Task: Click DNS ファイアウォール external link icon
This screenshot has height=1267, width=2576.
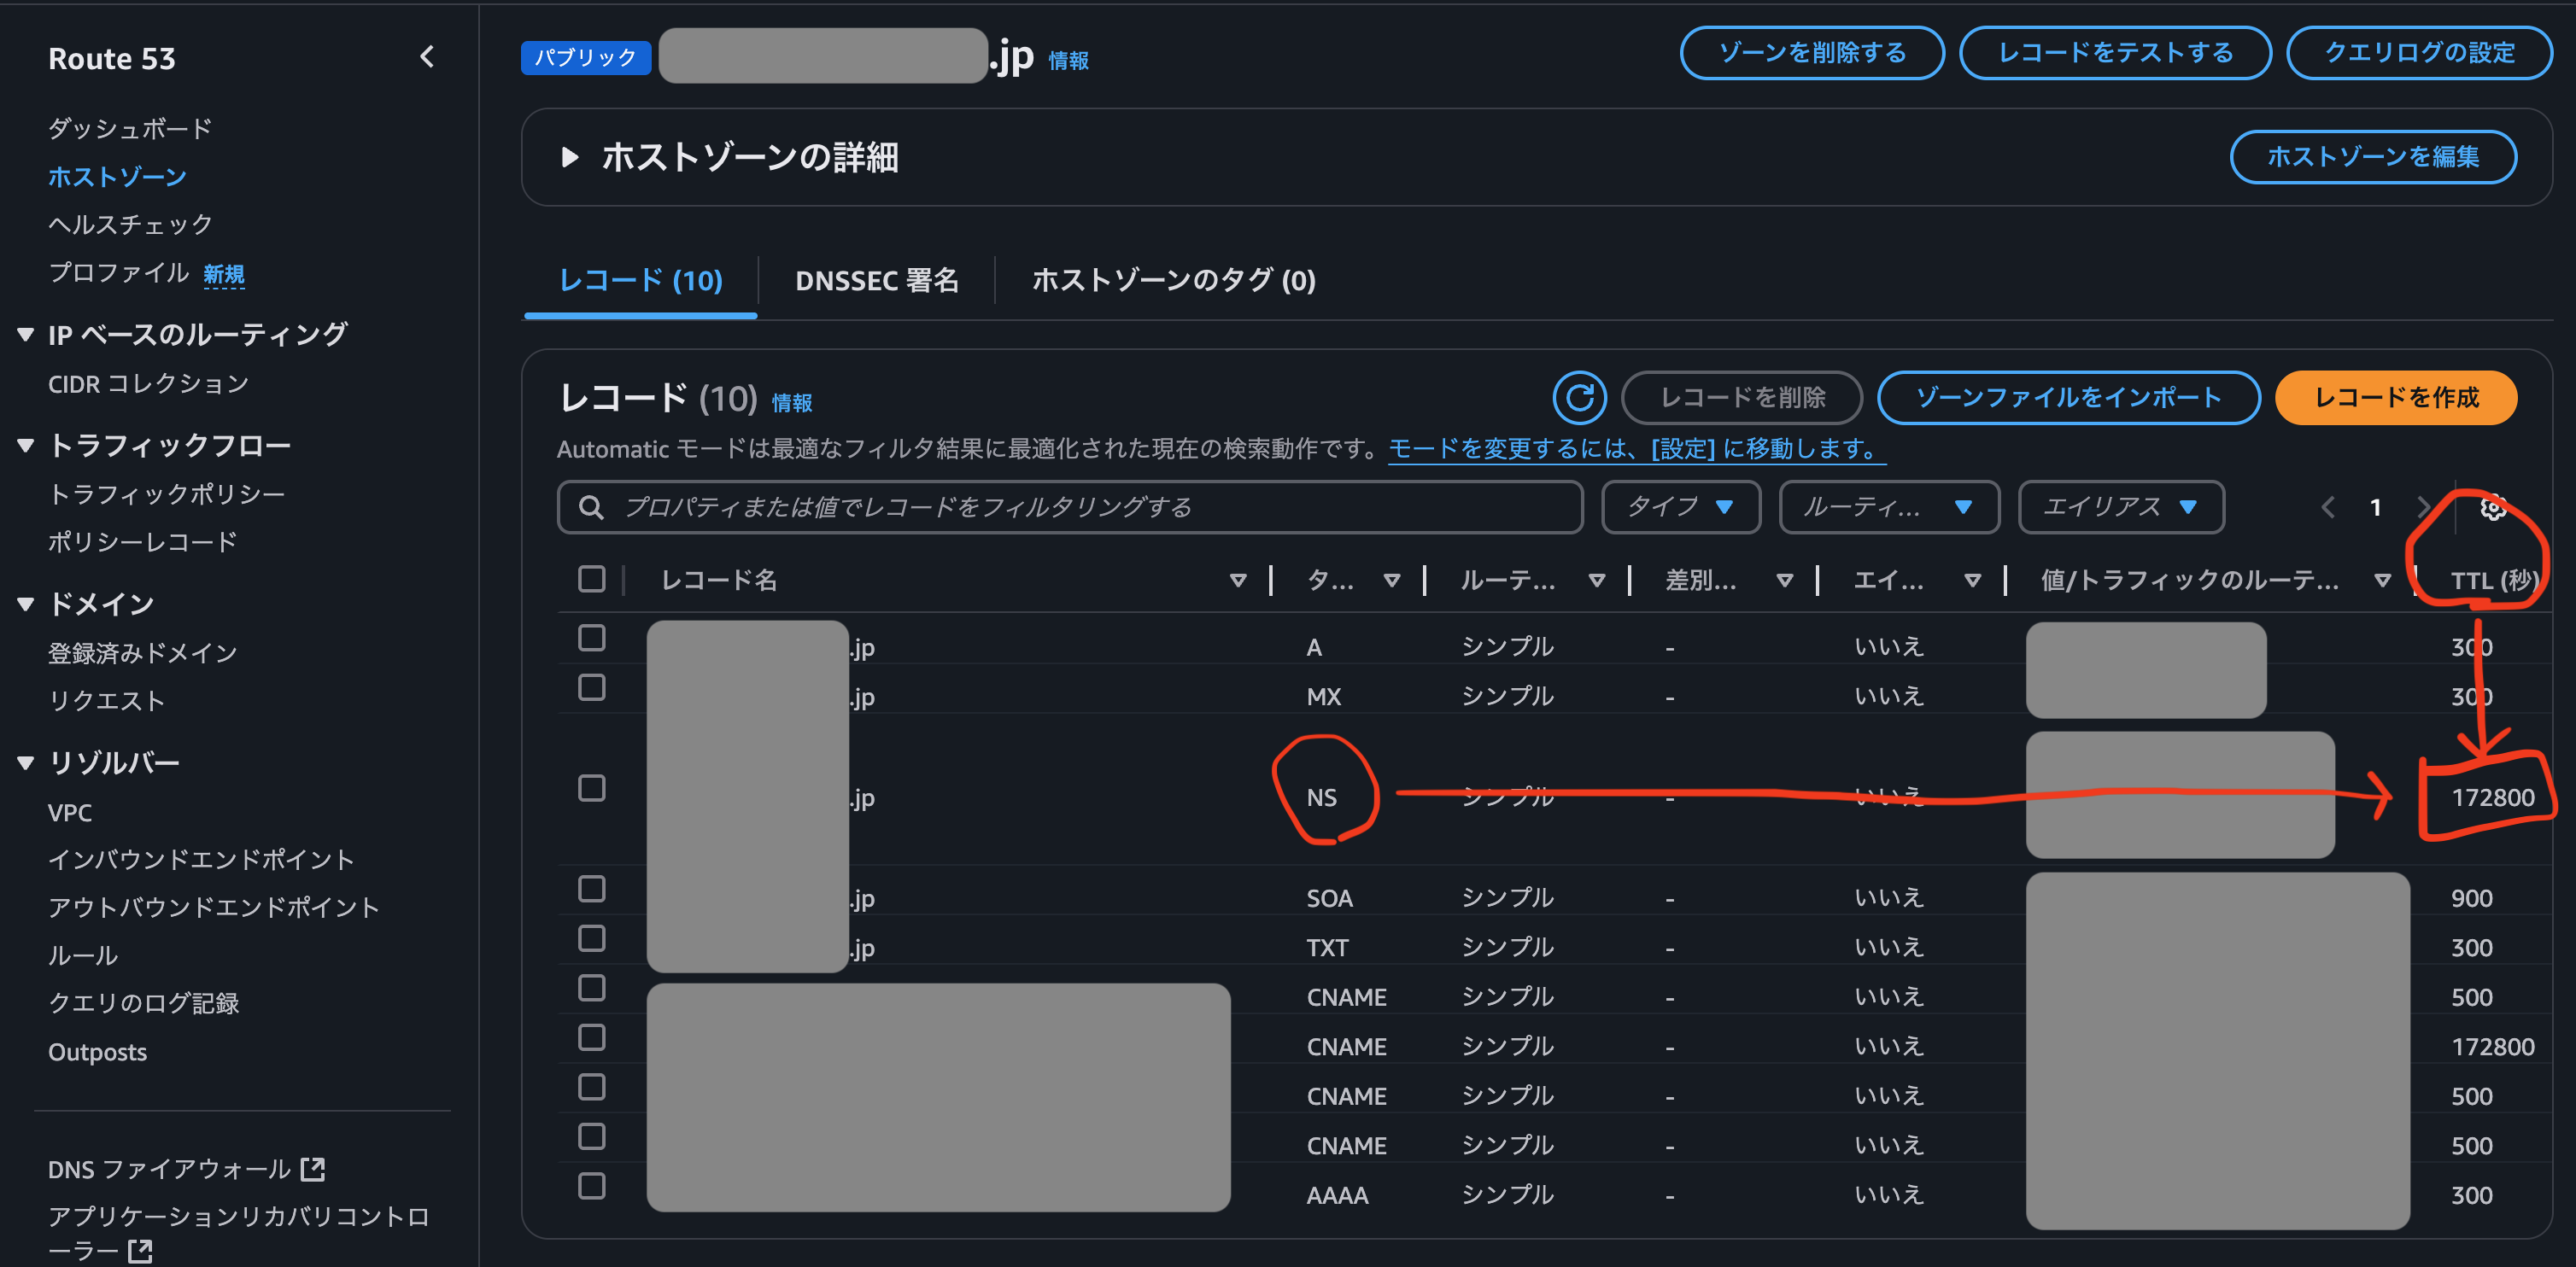Action: pyautogui.click(x=313, y=1168)
